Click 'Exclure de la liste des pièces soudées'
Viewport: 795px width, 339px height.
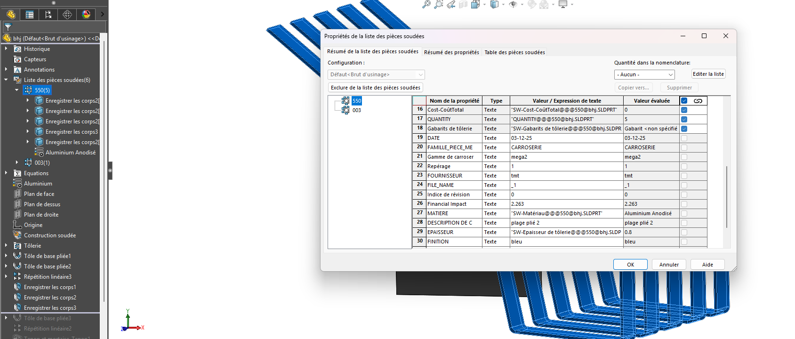[x=375, y=88]
